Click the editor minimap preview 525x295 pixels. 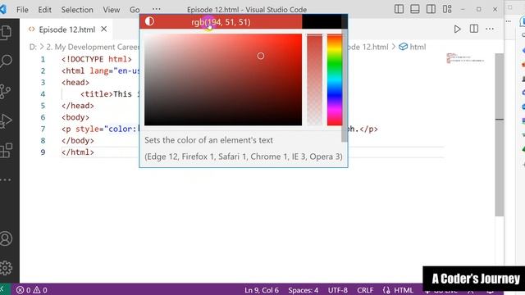click(465, 58)
